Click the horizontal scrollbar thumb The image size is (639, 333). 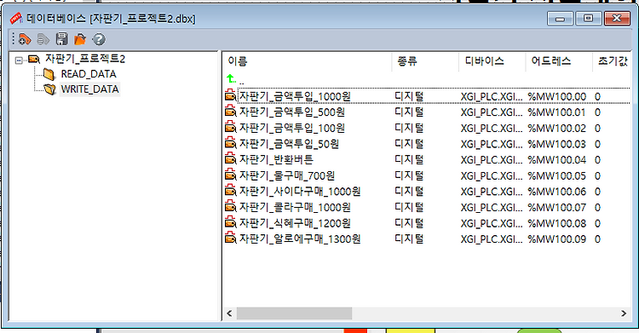[x=294, y=313]
